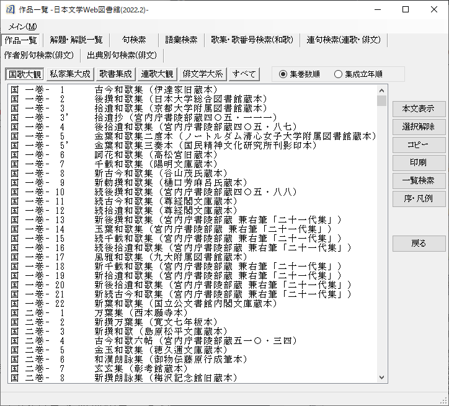The image size is (449, 406).
Task: Select 拾遺和歌集（京都大学附属図書館蔵本） row
Action: coord(192,108)
